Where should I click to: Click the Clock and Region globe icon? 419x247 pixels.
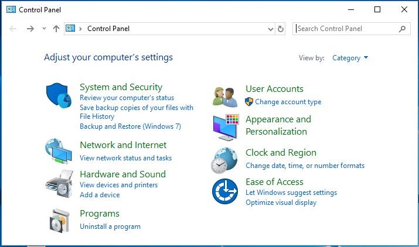tap(225, 159)
